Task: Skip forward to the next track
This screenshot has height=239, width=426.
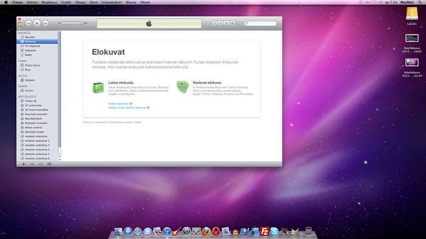Action: point(46,23)
